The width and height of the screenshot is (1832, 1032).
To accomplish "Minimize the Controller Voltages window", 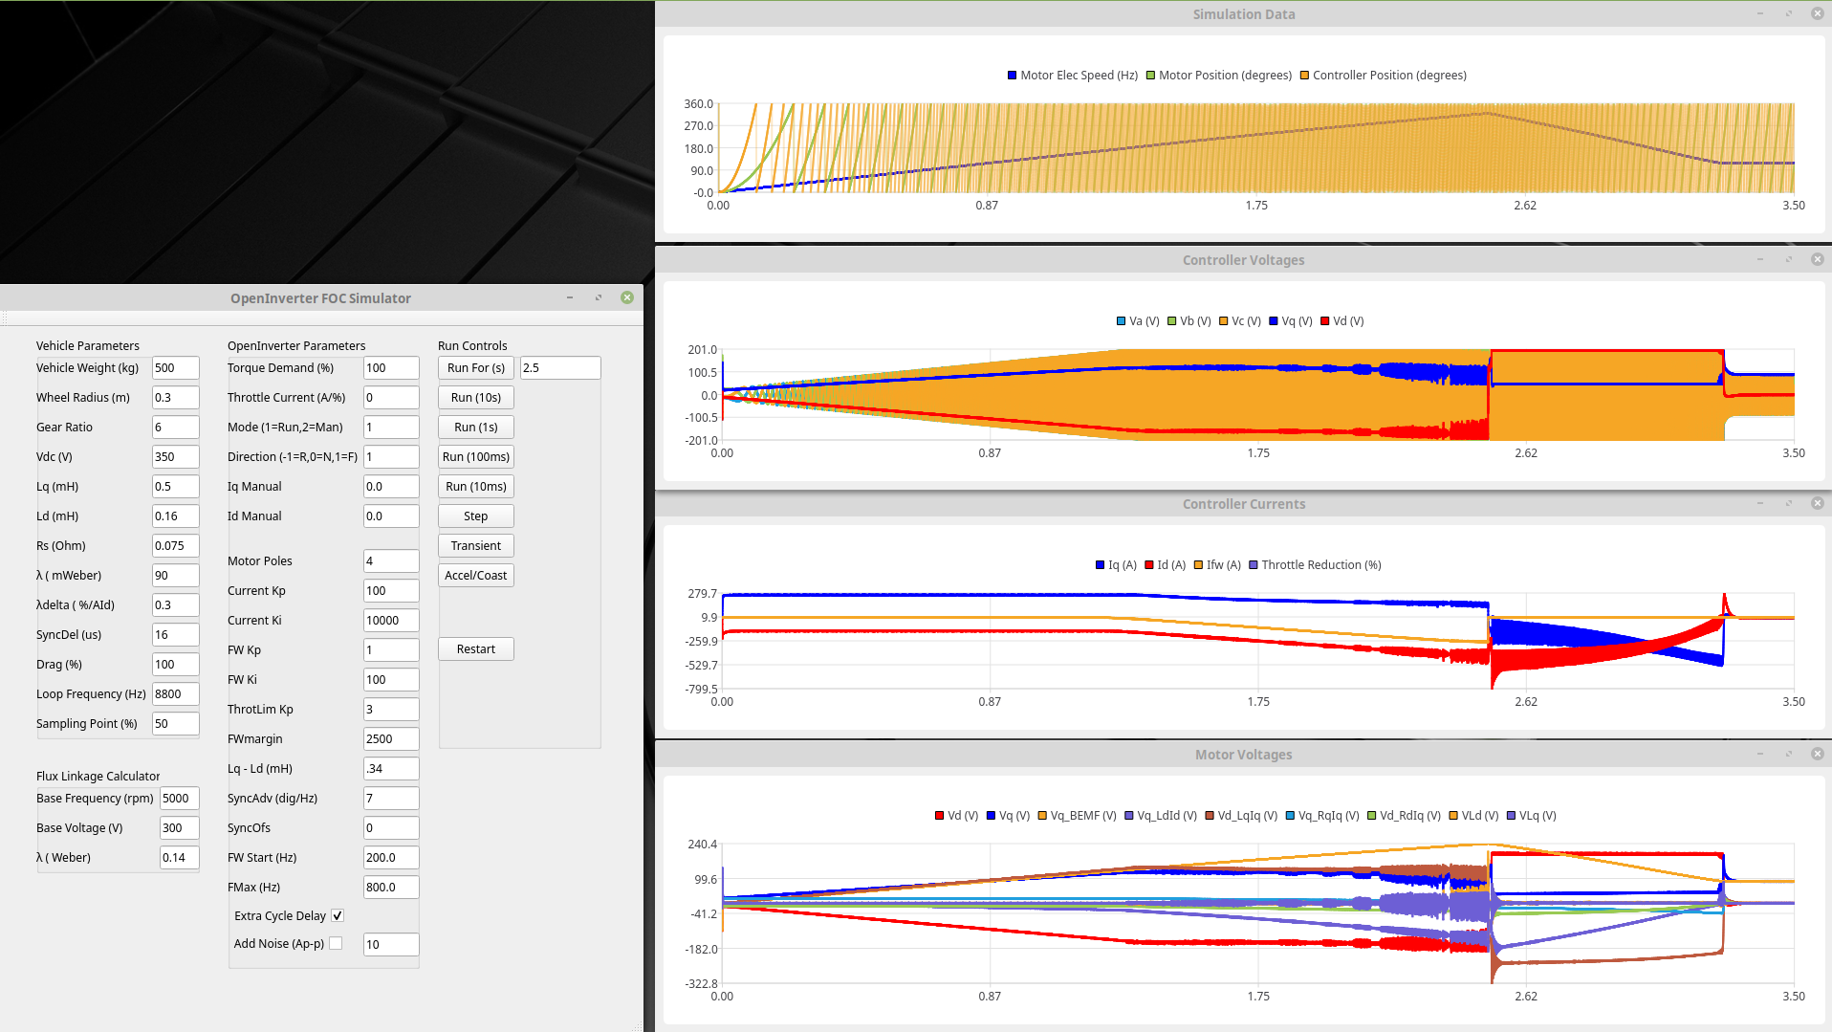I will [x=1759, y=259].
